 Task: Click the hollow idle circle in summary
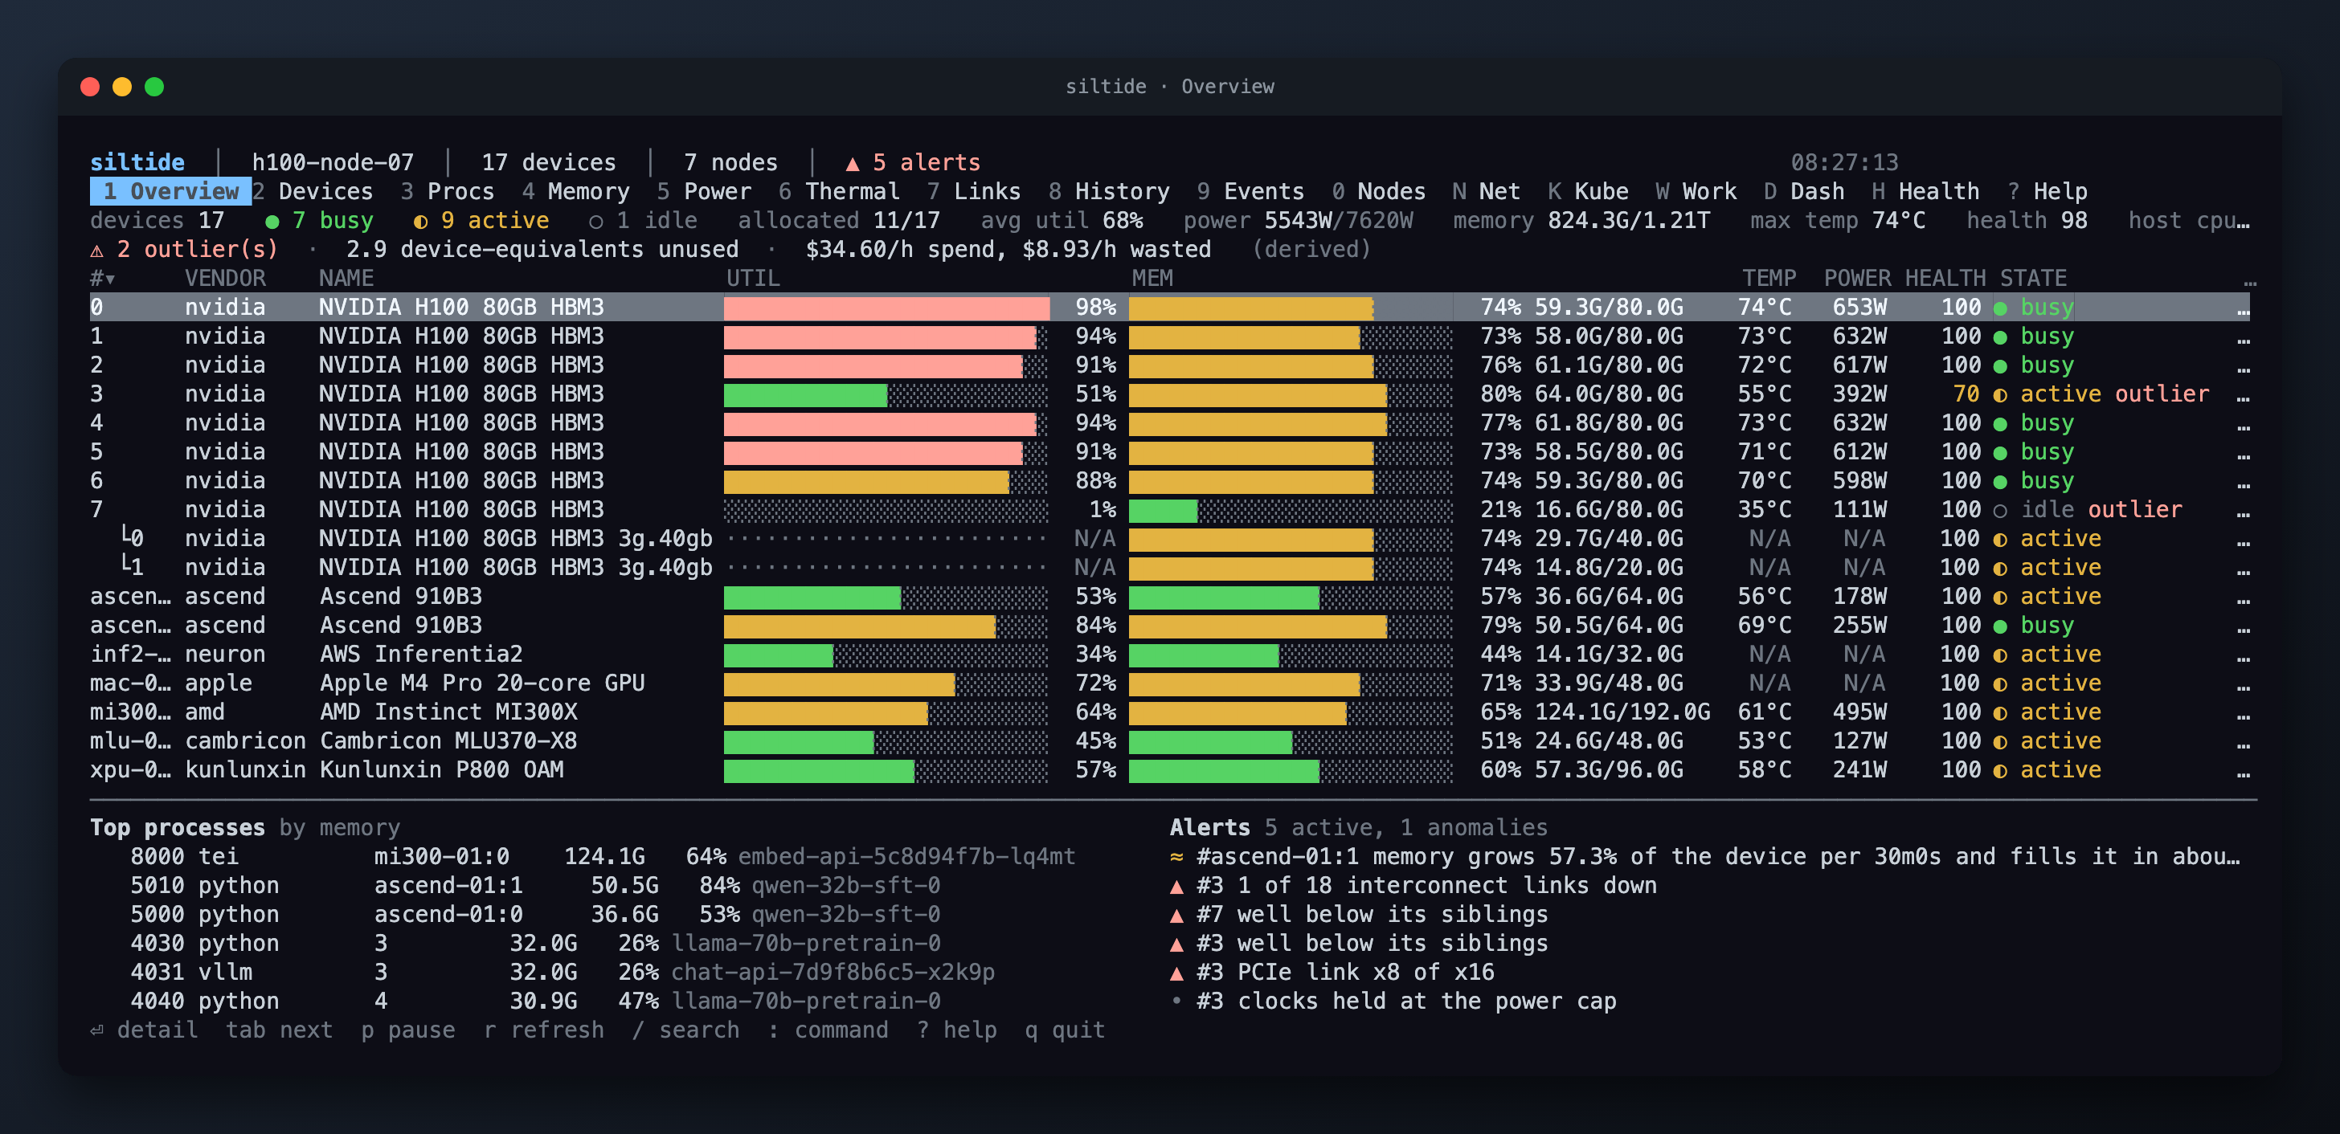[x=596, y=221]
